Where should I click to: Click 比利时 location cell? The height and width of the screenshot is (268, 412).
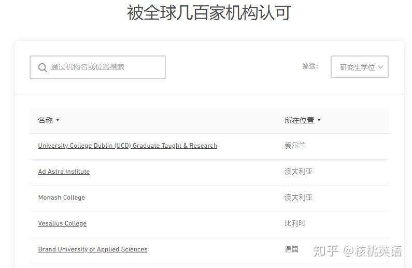(x=295, y=223)
